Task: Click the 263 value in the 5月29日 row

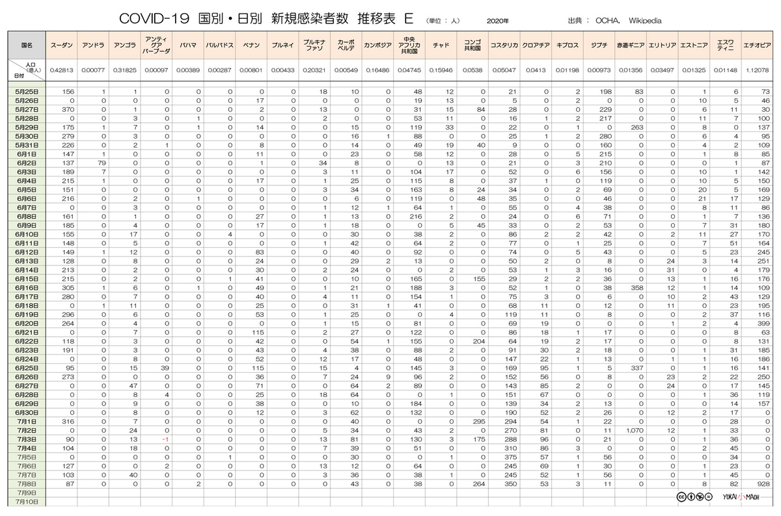Action: coord(637,128)
